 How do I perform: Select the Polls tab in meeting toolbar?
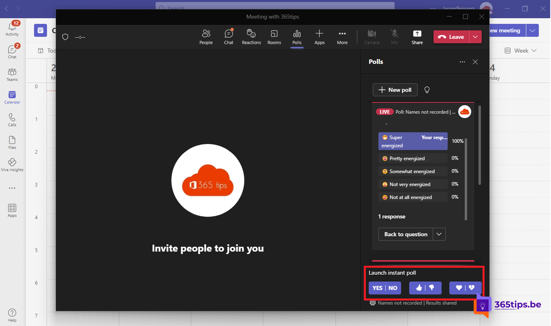pyautogui.click(x=297, y=37)
